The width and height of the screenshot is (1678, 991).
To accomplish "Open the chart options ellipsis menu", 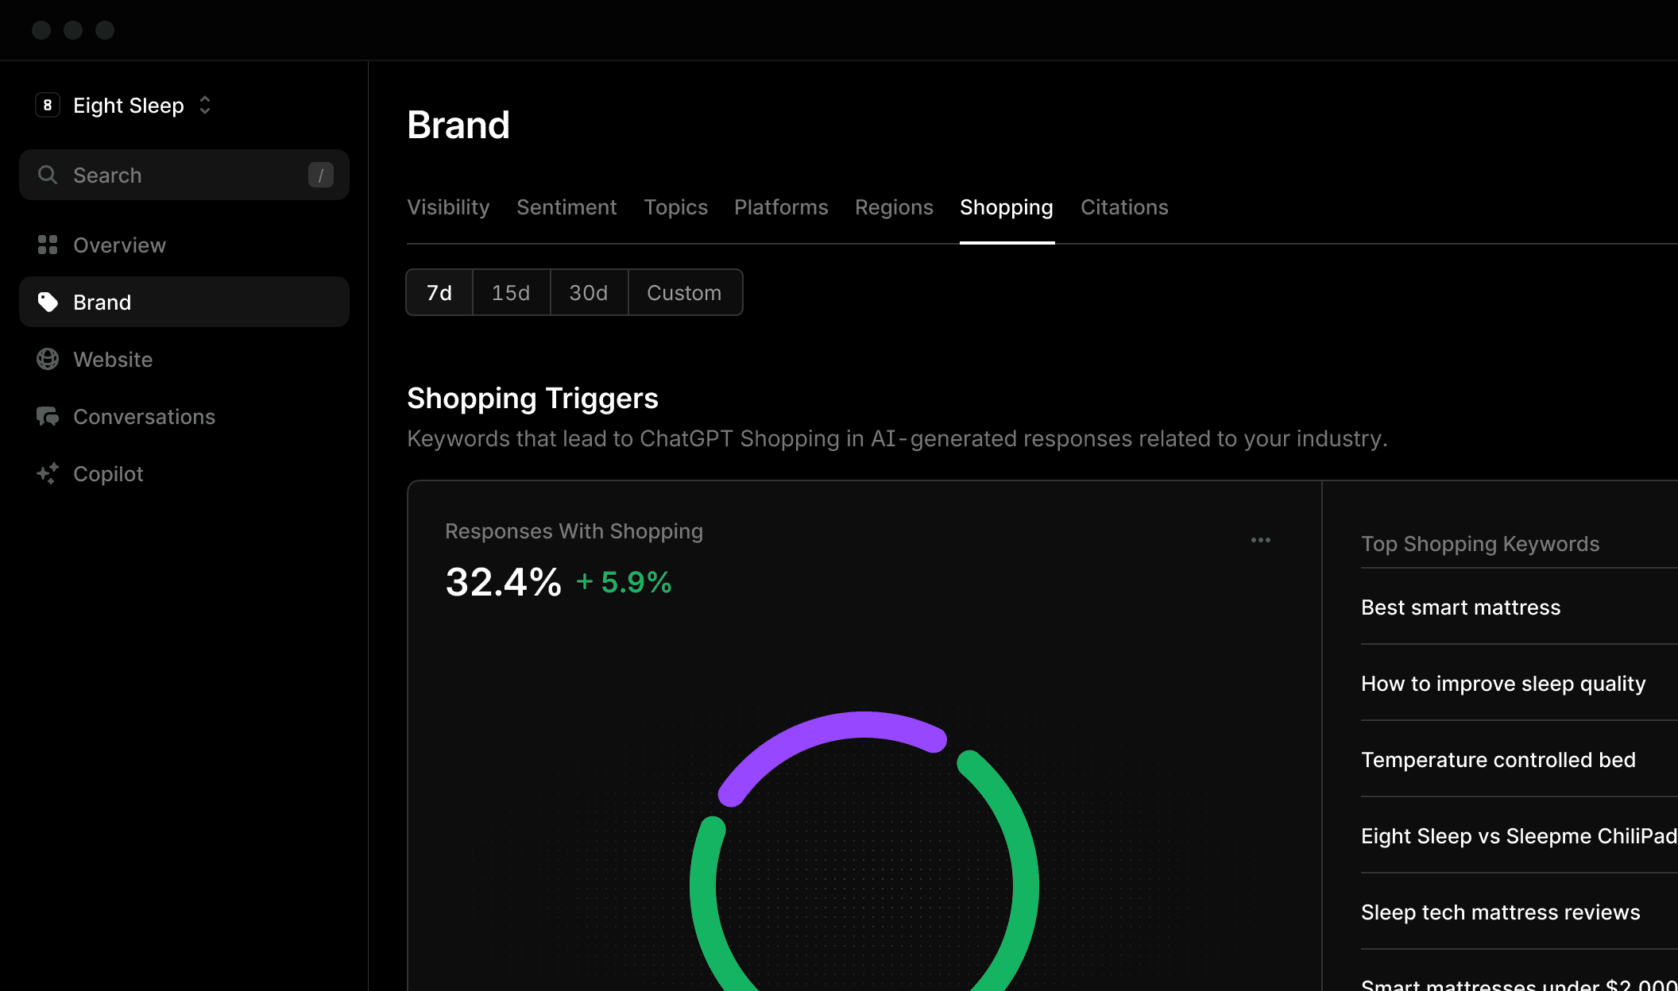I will tap(1260, 540).
